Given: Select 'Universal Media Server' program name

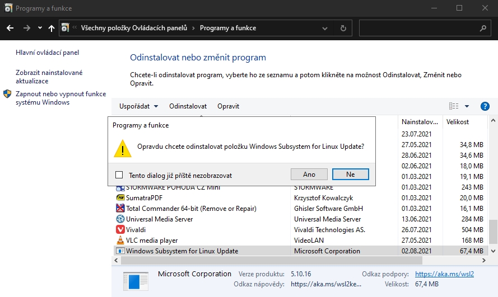Looking at the screenshot, I should 160,219.
